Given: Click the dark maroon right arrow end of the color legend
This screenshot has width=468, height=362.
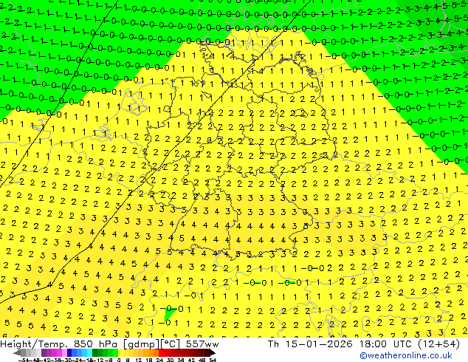Looking at the screenshot, I should pos(213,352).
